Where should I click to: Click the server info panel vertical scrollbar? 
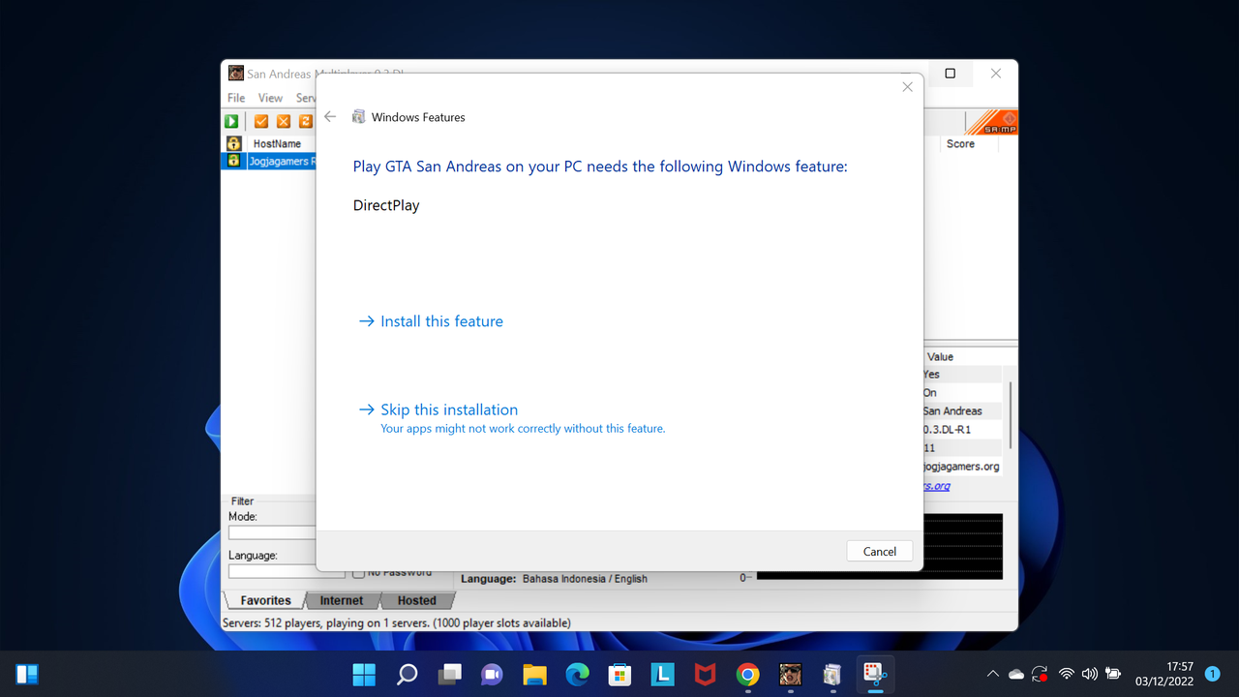(x=1011, y=415)
